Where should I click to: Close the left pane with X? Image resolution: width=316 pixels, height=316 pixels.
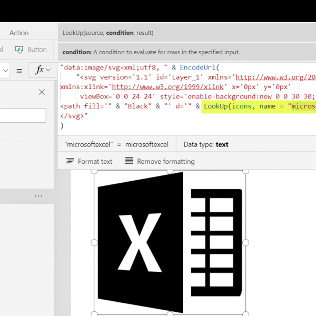click(42, 92)
